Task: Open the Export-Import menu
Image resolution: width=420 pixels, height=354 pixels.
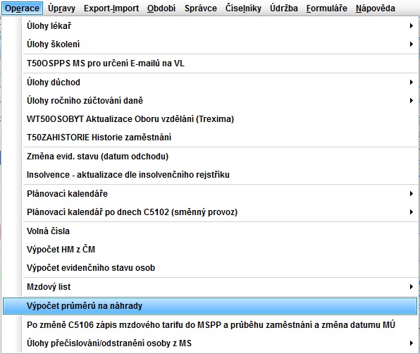Action: [111, 8]
